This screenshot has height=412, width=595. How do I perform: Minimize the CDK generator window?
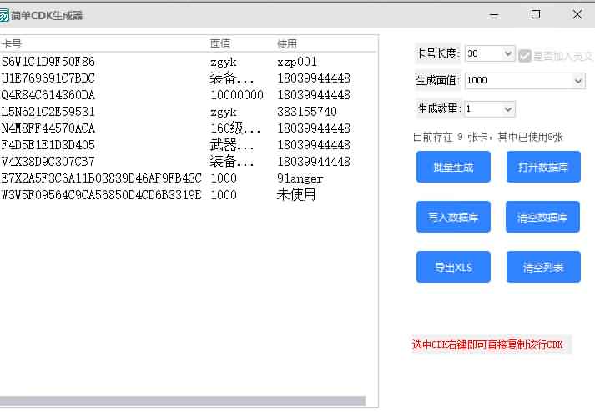[x=495, y=14]
